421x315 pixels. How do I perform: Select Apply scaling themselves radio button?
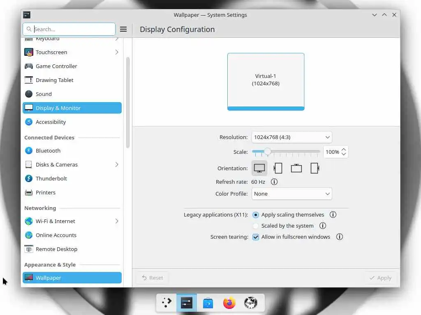(256, 215)
